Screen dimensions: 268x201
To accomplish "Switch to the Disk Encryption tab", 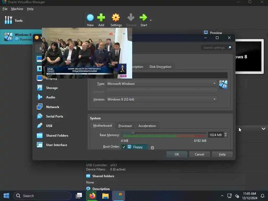I will pyautogui.click(x=160, y=67).
